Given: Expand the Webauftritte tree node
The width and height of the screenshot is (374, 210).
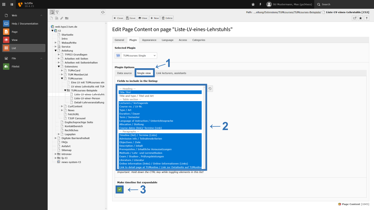Looking at the screenshot, I should (x=56, y=43).
